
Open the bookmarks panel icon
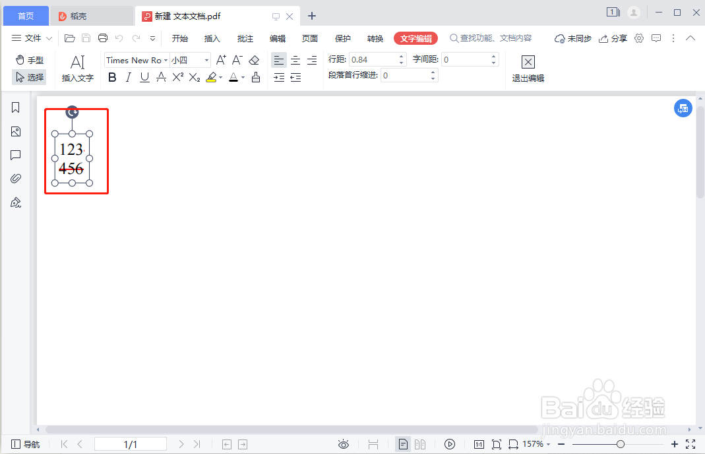(x=15, y=107)
